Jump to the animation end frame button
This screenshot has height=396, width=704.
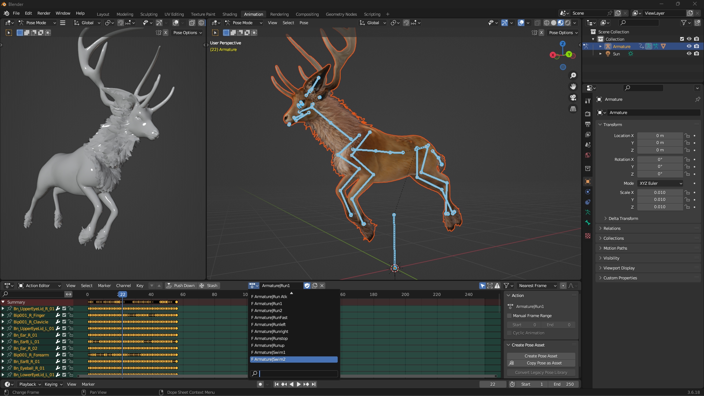click(x=314, y=384)
